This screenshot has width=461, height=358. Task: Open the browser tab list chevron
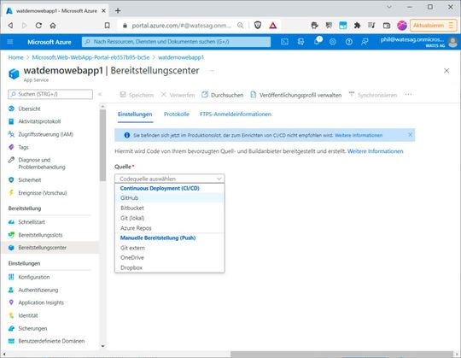389,7
